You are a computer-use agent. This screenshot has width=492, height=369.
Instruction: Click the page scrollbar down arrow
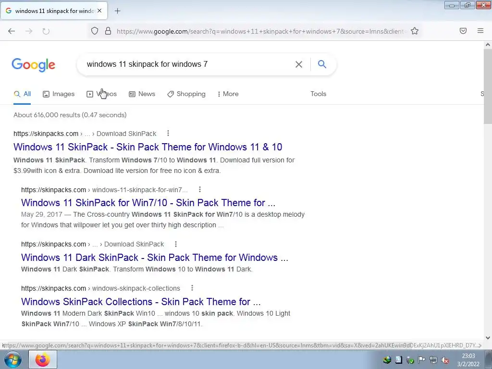(x=488, y=338)
